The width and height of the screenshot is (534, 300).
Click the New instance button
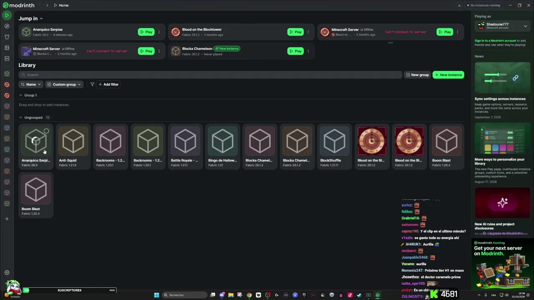pyautogui.click(x=448, y=75)
